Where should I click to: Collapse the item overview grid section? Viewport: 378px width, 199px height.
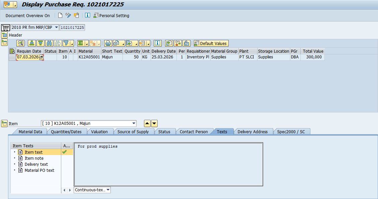(x=4, y=42)
